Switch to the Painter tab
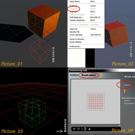The height and width of the screenshot is (135, 135). (x=74, y=75)
